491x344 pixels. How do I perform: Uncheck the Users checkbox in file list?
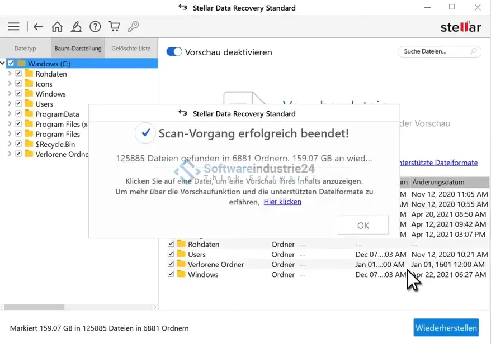171,254
